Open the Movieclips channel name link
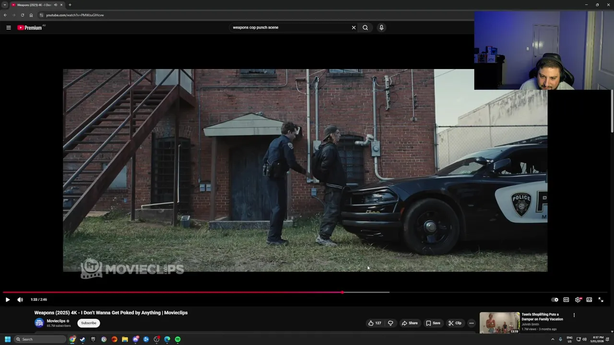 point(56,321)
